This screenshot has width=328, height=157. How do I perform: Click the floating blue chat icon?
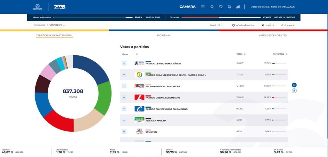[x=294, y=85]
